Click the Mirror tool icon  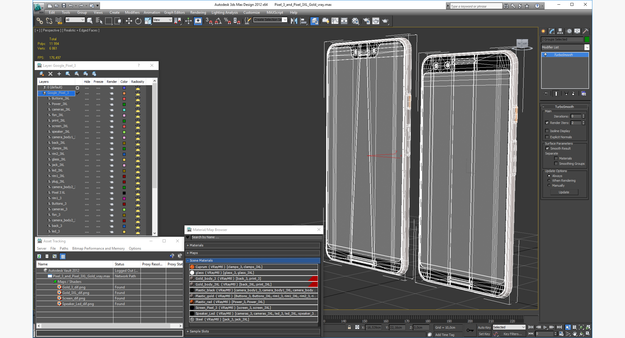point(294,21)
